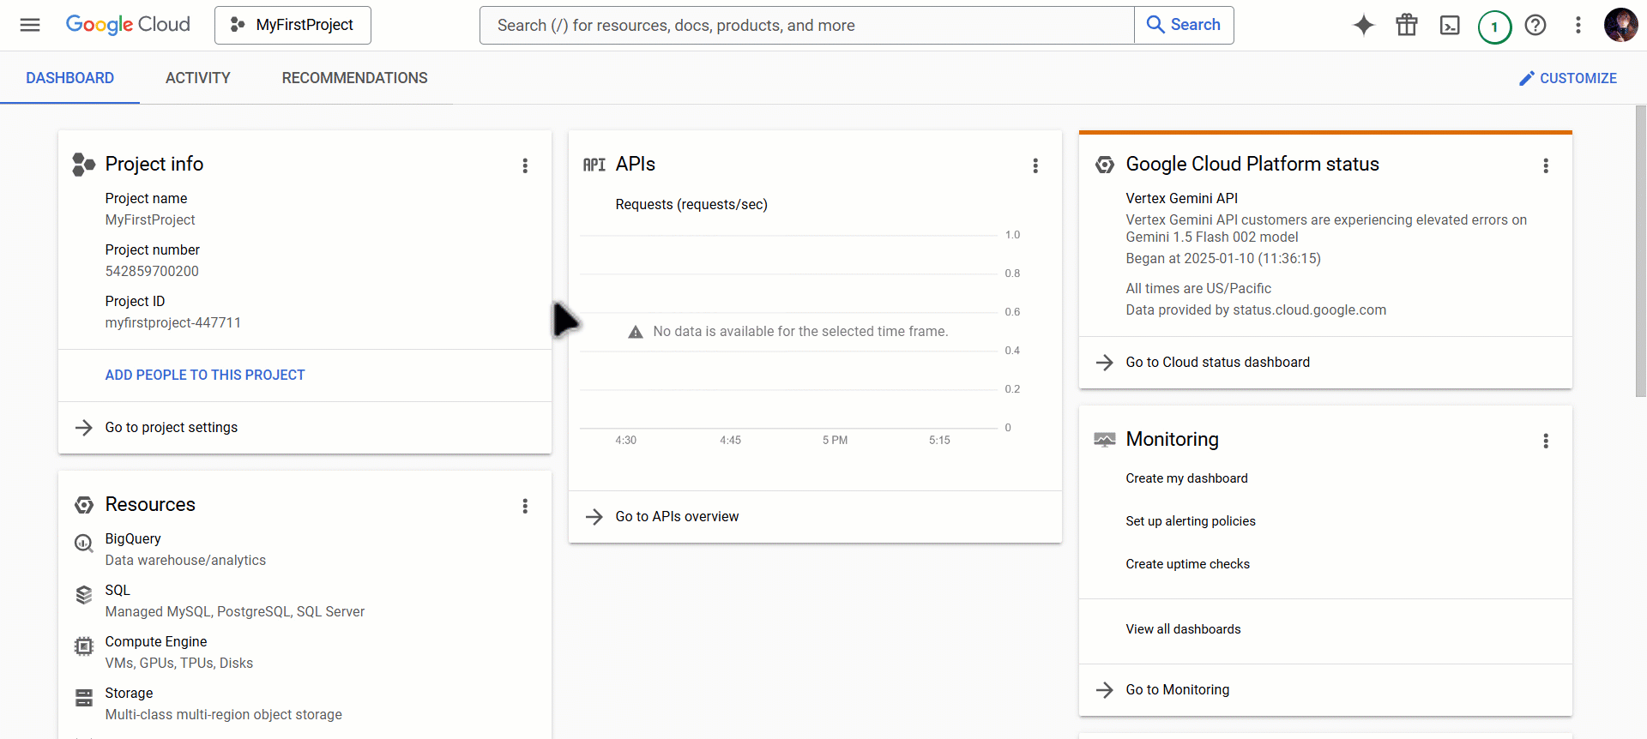1647x739 pixels.
Task: Open the user account avatar
Action: 1621,25
